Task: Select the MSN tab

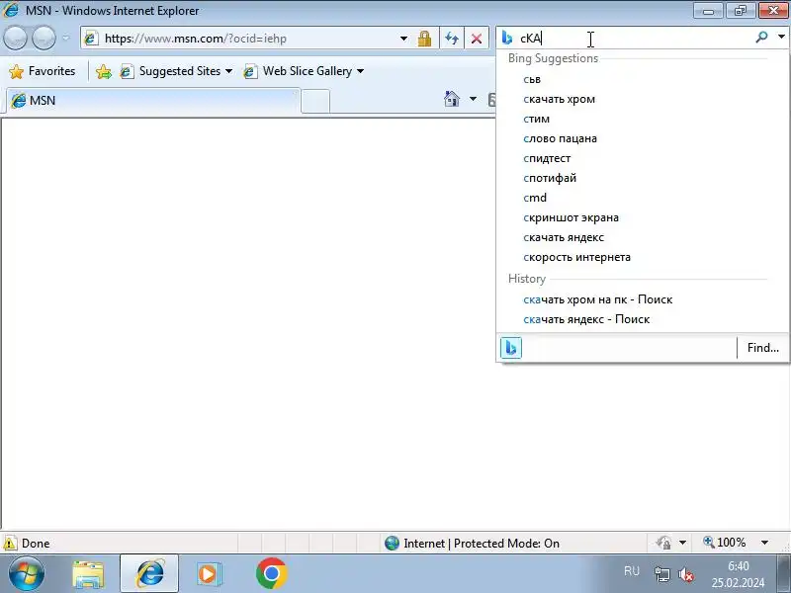Action: coord(151,101)
